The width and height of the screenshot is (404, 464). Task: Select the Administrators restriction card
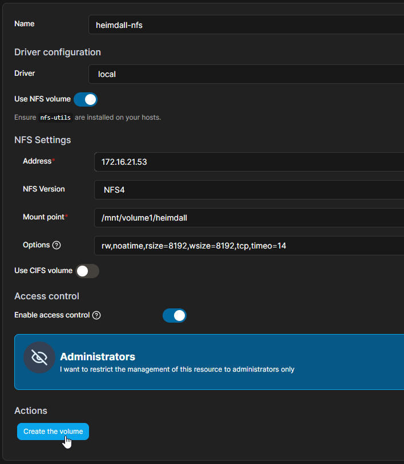point(208,362)
